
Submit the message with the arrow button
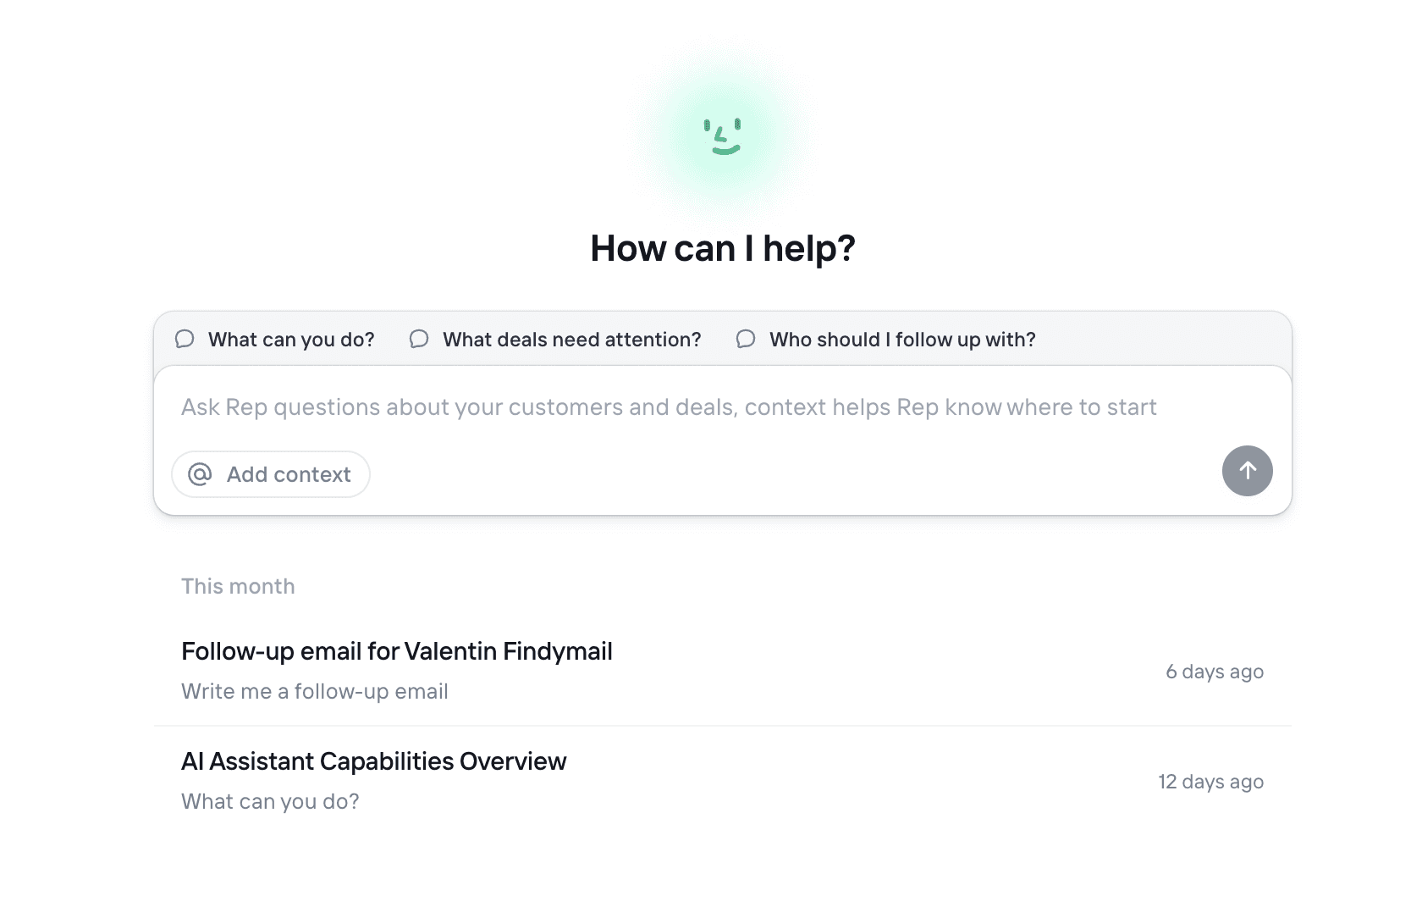1247,471
